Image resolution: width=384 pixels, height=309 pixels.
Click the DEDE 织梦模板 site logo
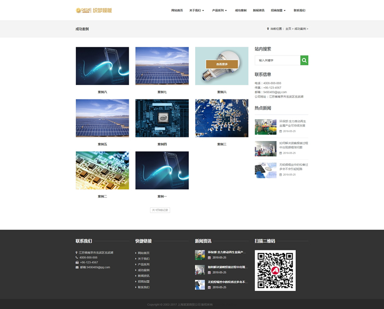coord(94,10)
